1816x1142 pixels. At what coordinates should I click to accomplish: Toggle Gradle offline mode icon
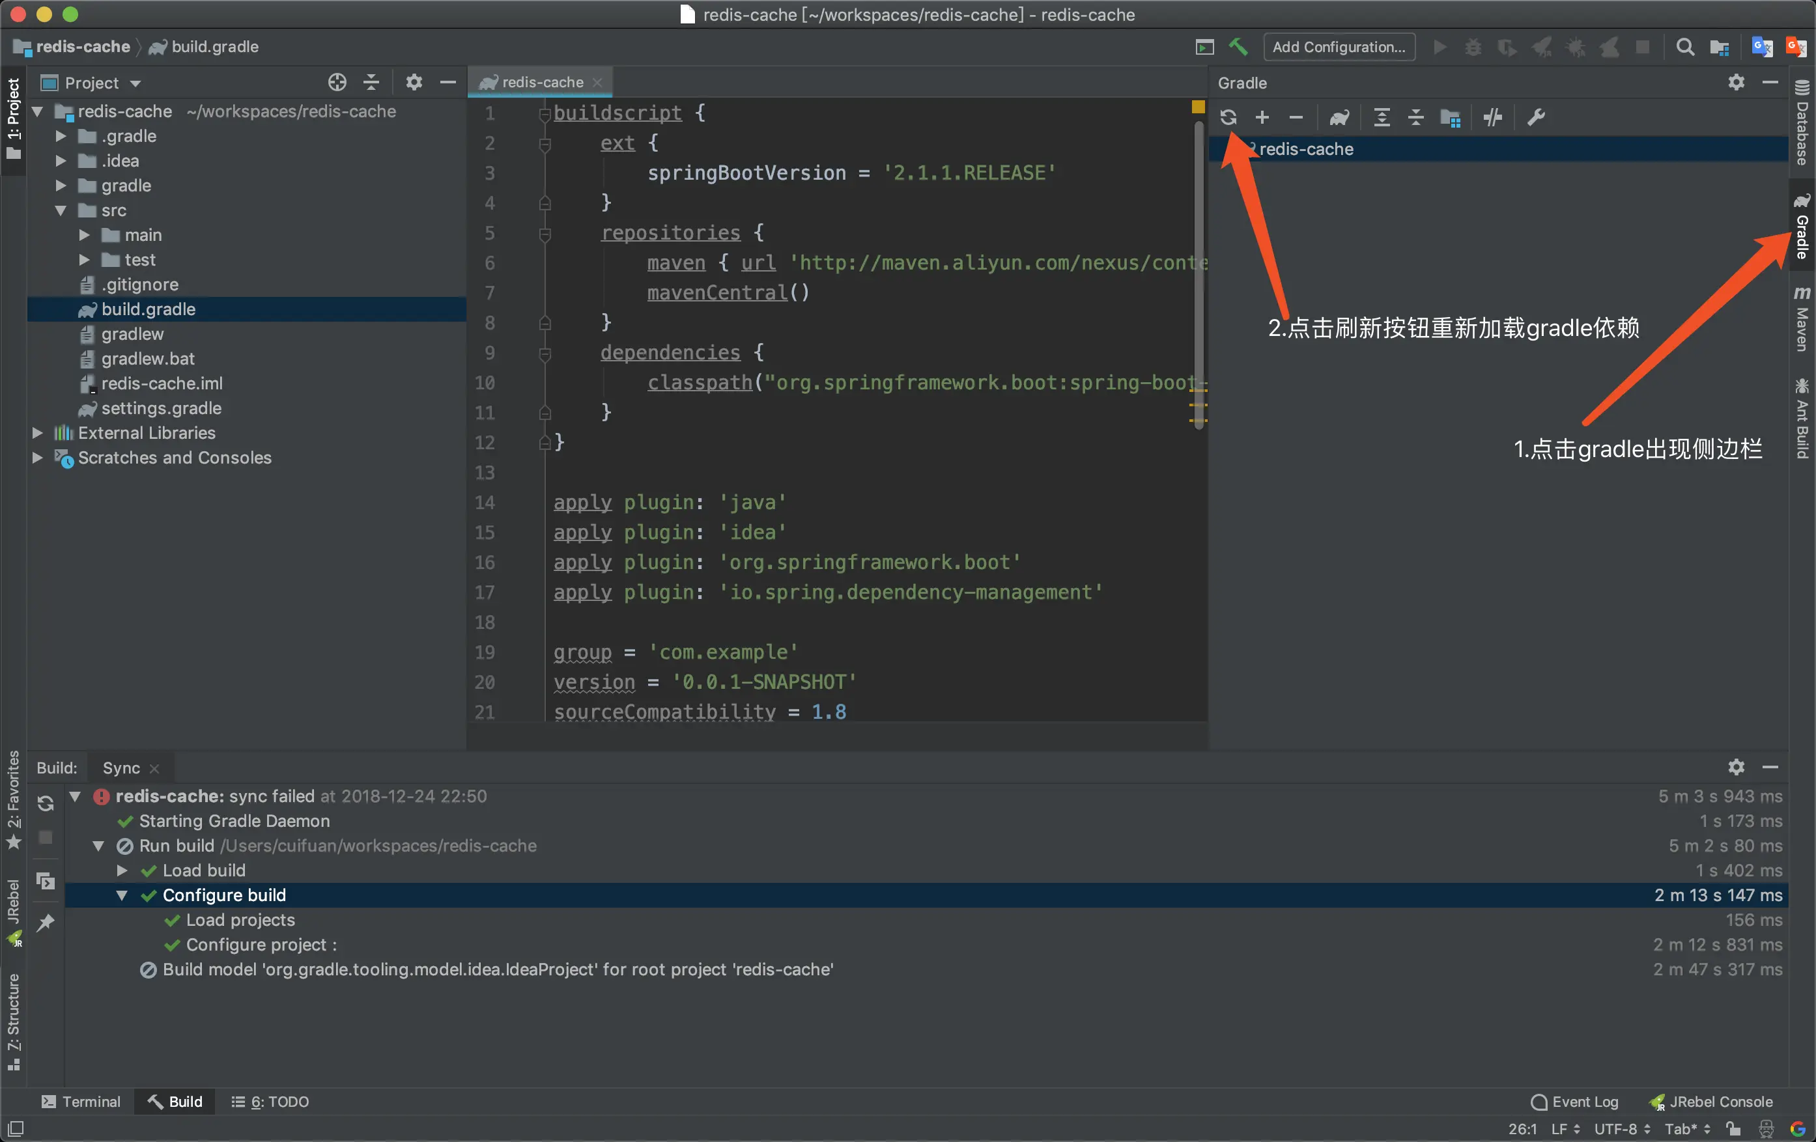(1492, 118)
